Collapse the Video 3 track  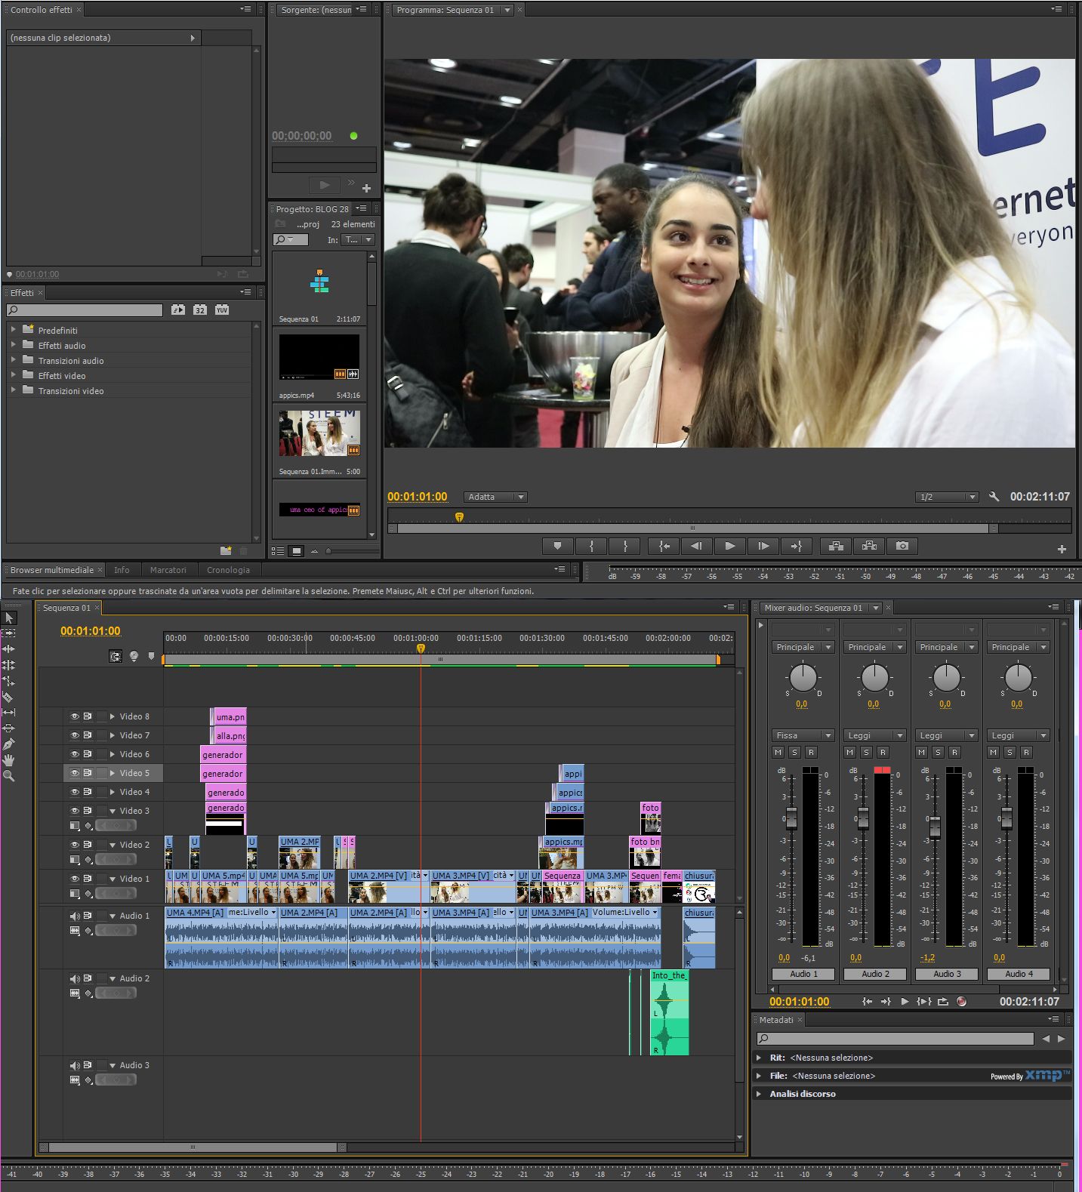(x=113, y=811)
